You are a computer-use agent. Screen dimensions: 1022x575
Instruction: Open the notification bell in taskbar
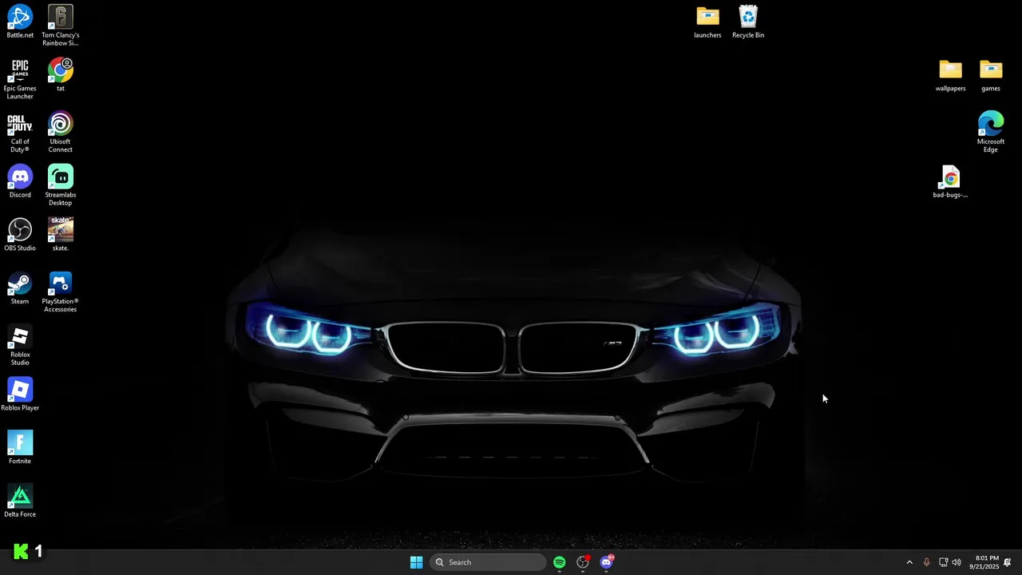pyautogui.click(x=1008, y=562)
